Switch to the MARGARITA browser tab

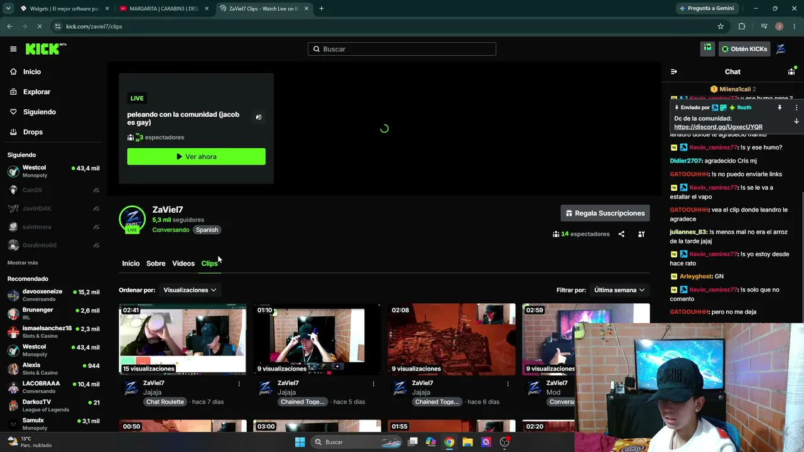163,8
